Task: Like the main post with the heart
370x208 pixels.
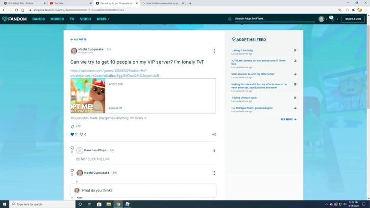Action: [72, 134]
